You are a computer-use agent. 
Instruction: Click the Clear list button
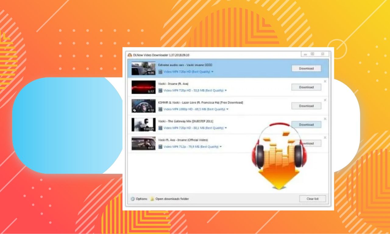click(313, 199)
